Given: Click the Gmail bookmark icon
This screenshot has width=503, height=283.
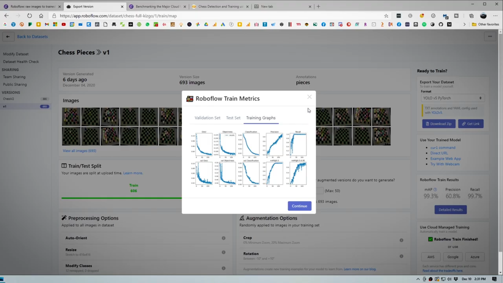Looking at the screenshot, I should coord(47,24).
